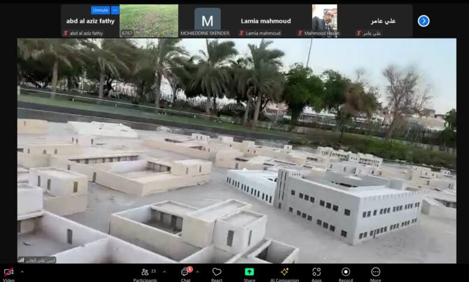Image resolution: width=469 pixels, height=282 pixels.
Task: Start recording with the Record button
Action: click(346, 272)
